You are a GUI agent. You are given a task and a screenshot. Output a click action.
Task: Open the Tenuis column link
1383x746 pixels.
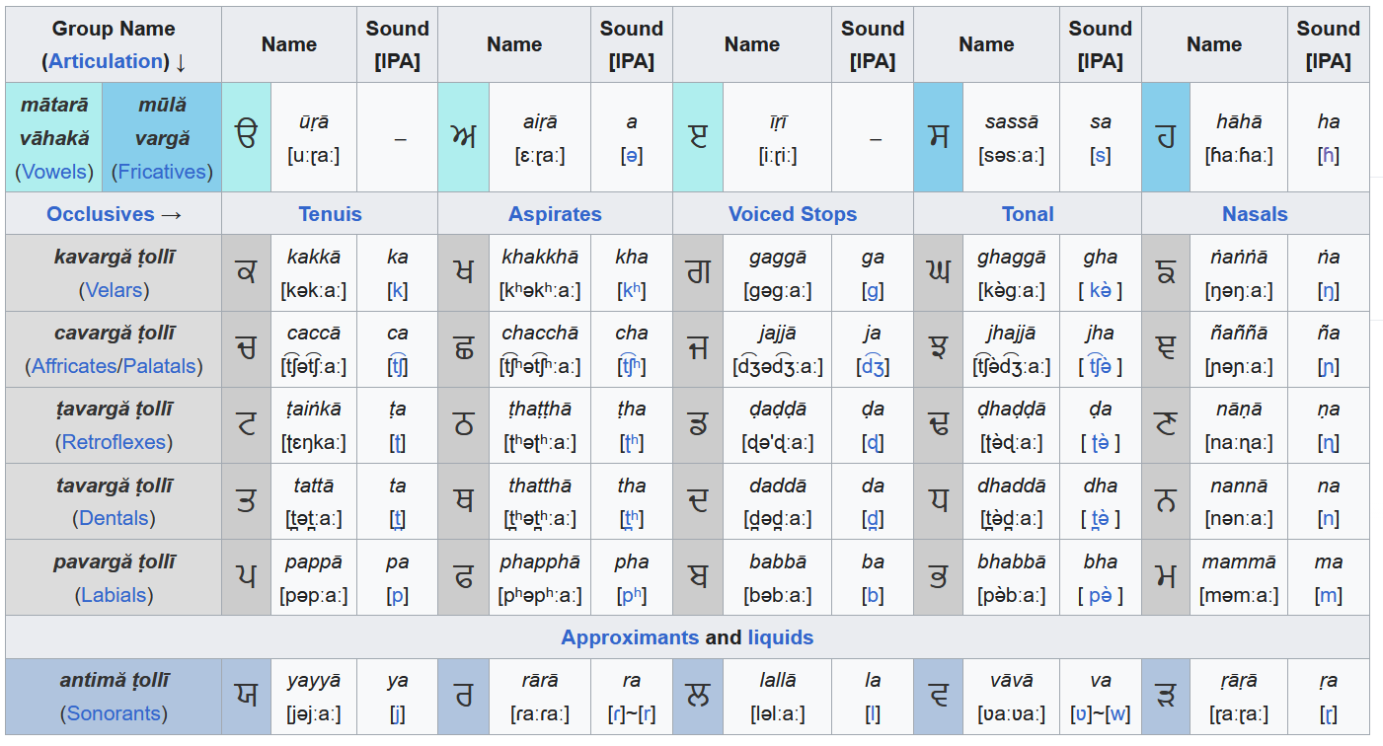(330, 214)
